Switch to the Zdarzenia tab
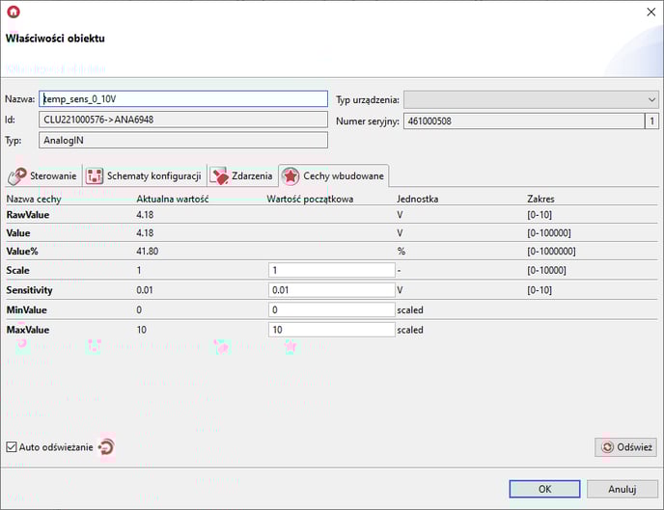The height and width of the screenshot is (510, 664). pos(242,175)
